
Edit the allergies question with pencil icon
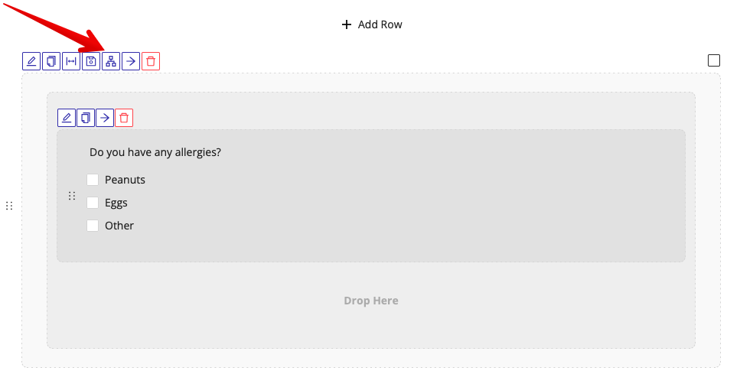coord(67,118)
